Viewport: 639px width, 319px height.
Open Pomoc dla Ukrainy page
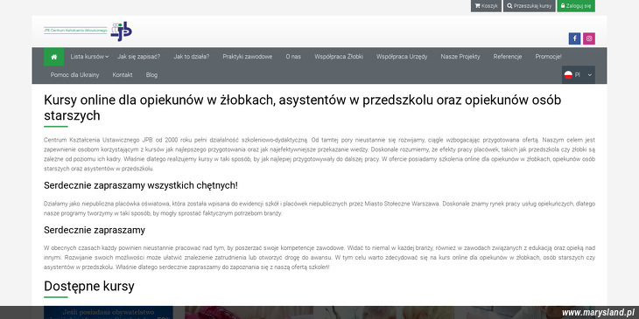point(75,75)
